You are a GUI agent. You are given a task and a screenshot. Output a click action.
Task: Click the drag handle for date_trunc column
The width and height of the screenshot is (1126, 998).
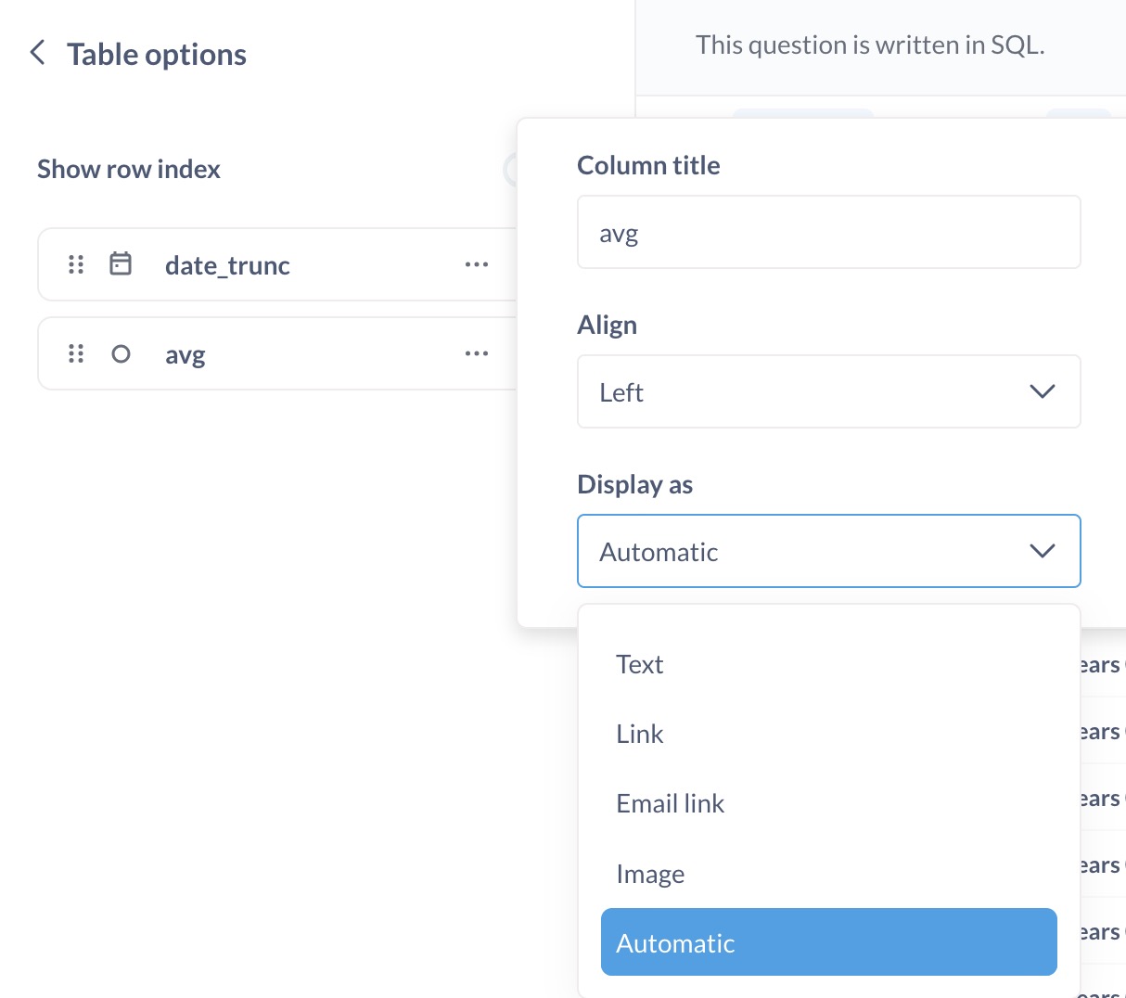pos(76,265)
